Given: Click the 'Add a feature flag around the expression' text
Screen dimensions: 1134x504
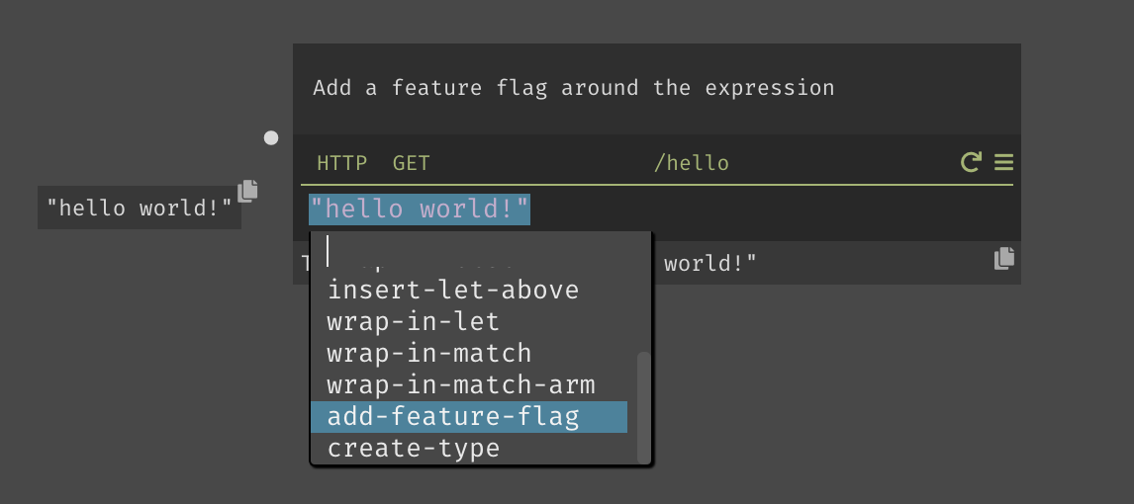Looking at the screenshot, I should (574, 88).
